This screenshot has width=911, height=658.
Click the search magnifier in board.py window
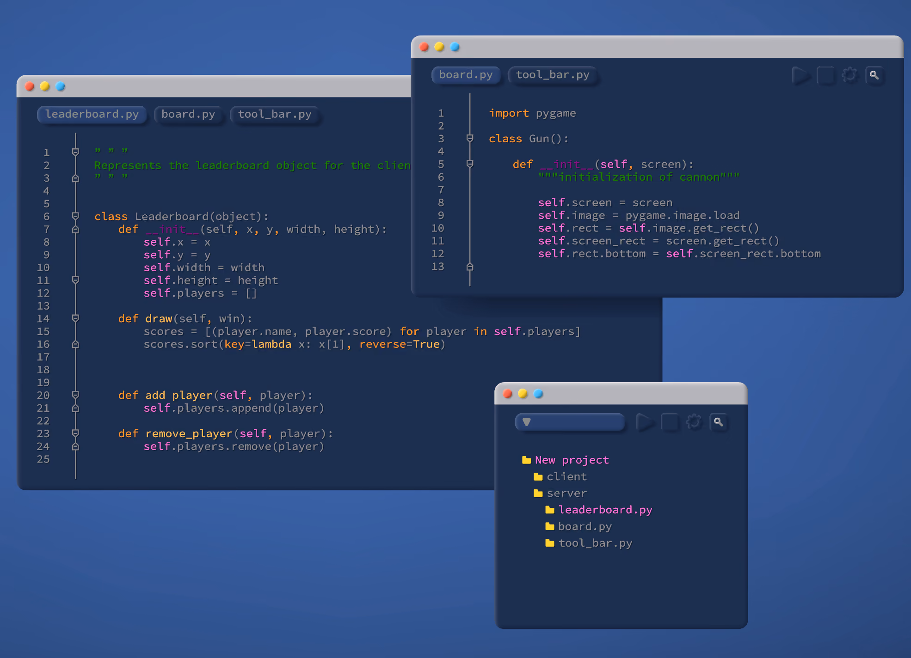pos(874,75)
